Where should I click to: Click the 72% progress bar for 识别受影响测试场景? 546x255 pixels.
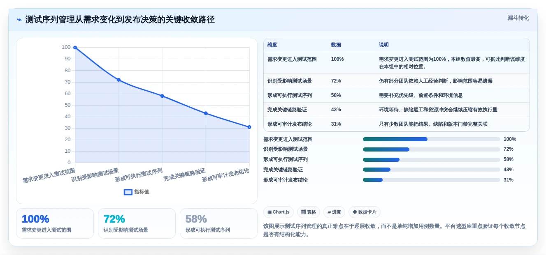click(432, 149)
